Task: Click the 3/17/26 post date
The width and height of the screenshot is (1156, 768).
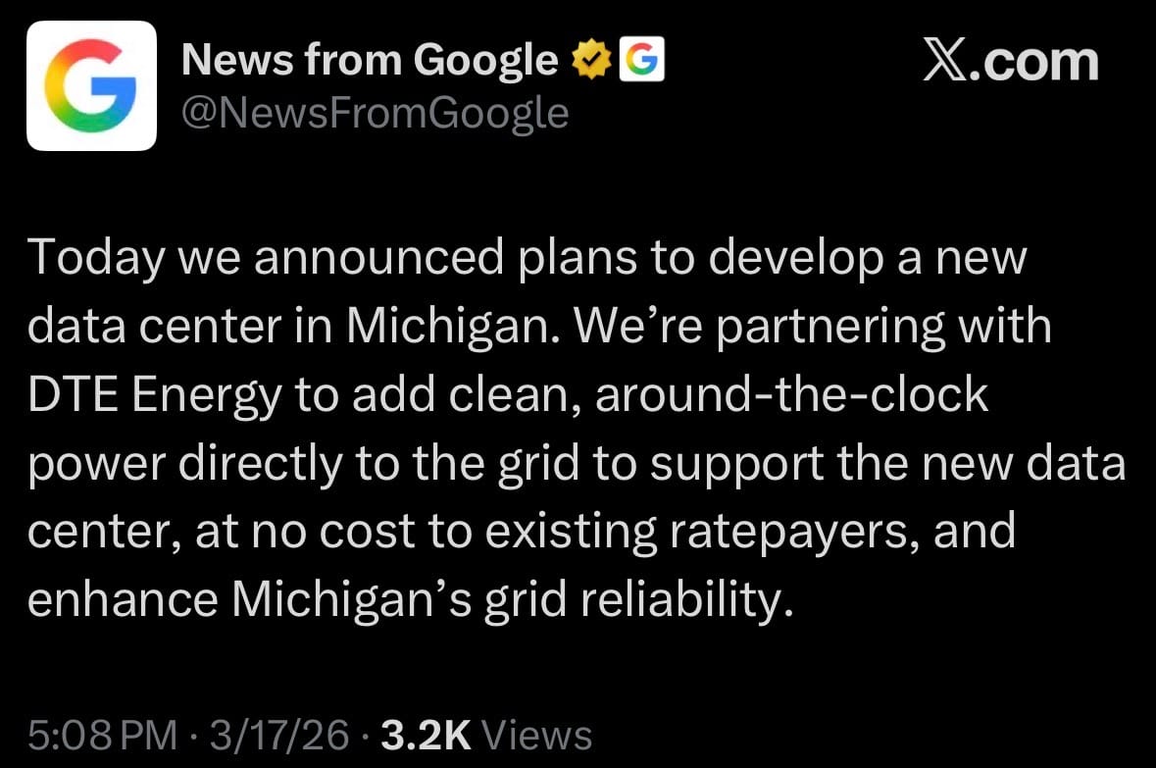Action: [x=286, y=735]
